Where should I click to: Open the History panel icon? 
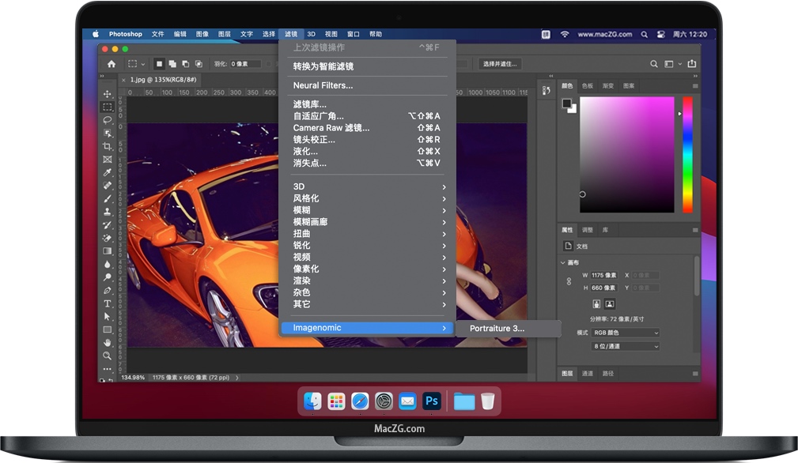click(546, 91)
